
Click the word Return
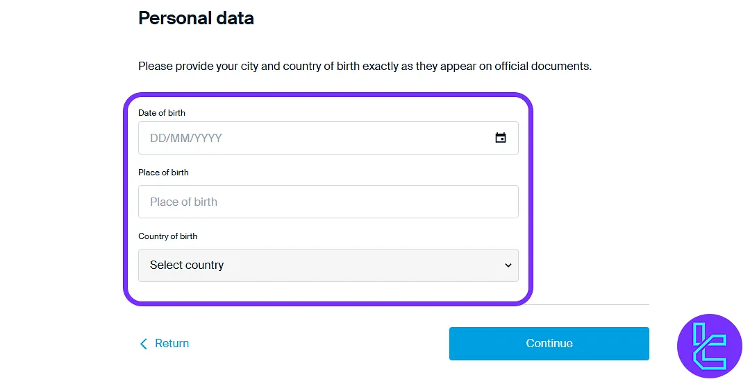(172, 344)
